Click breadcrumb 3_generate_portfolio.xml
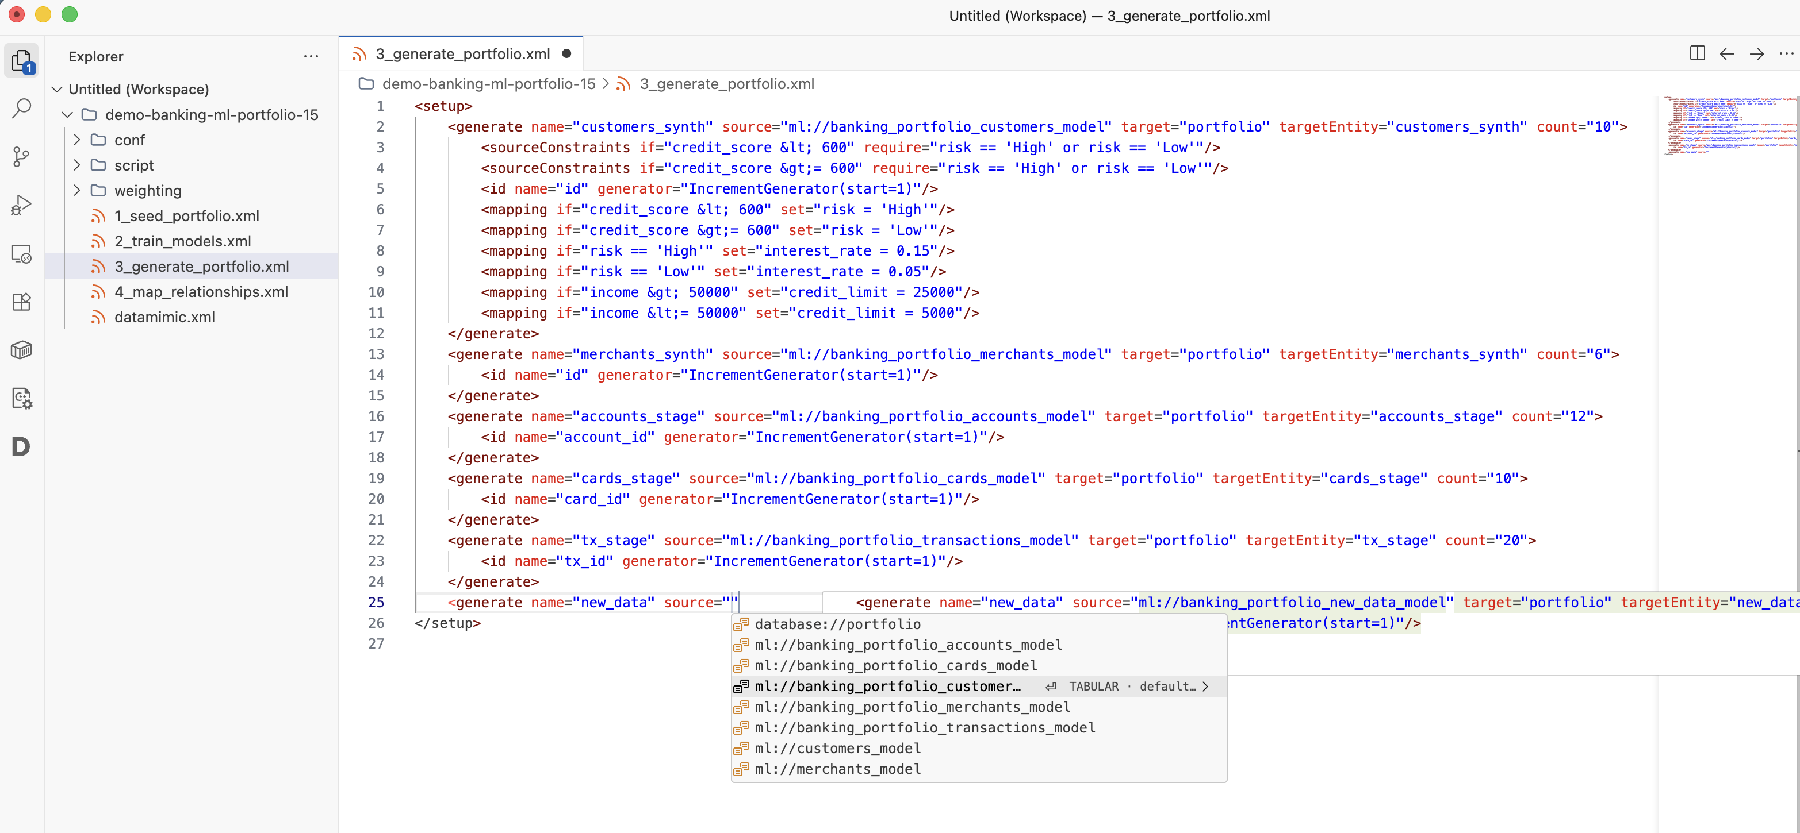The height and width of the screenshot is (833, 1800). pos(727,84)
